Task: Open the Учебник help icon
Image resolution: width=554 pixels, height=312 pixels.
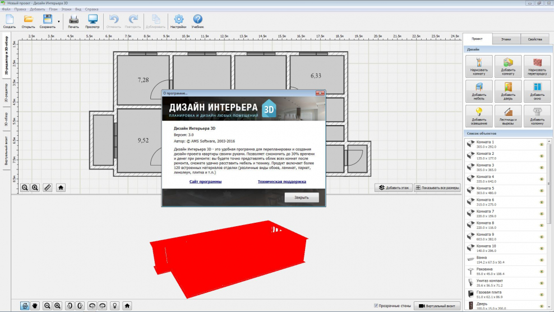Action: coord(197,21)
